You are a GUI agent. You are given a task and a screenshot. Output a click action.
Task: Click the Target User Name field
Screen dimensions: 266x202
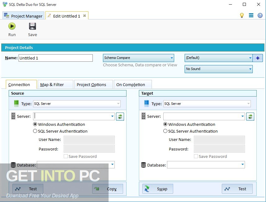219,140
